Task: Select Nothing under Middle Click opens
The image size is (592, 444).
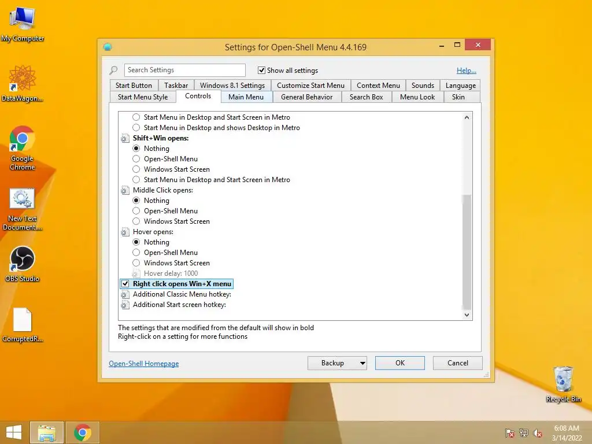Action: click(136, 201)
